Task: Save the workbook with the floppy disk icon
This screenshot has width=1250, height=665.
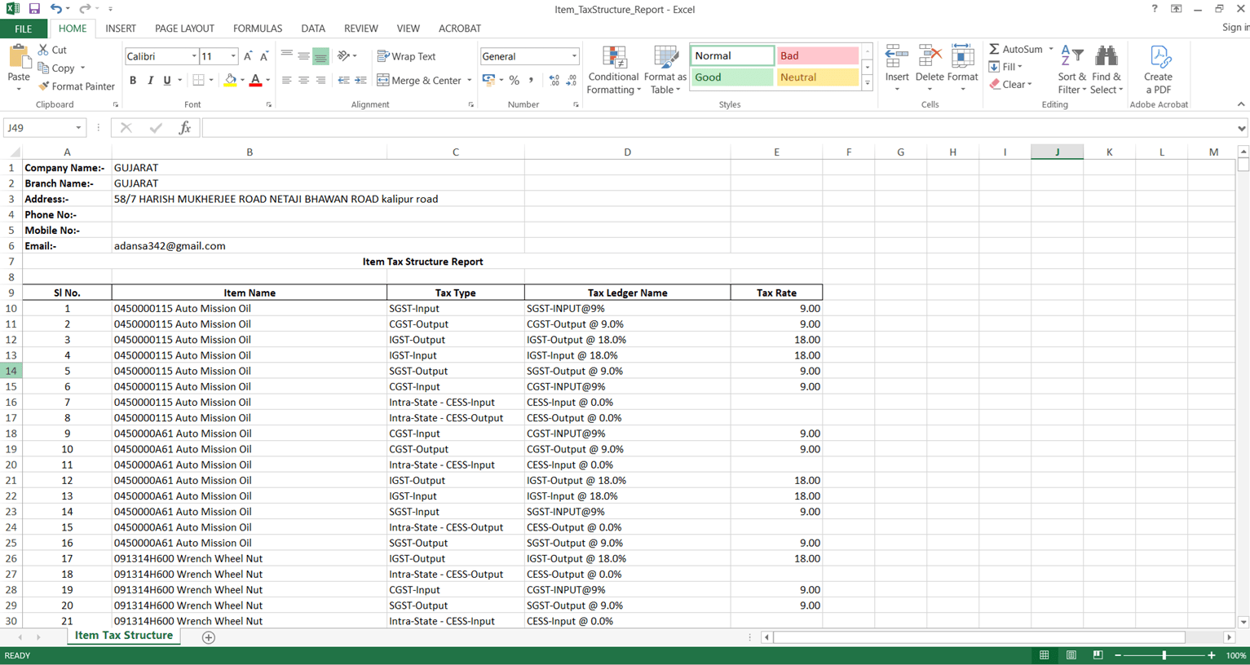Action: click(34, 9)
